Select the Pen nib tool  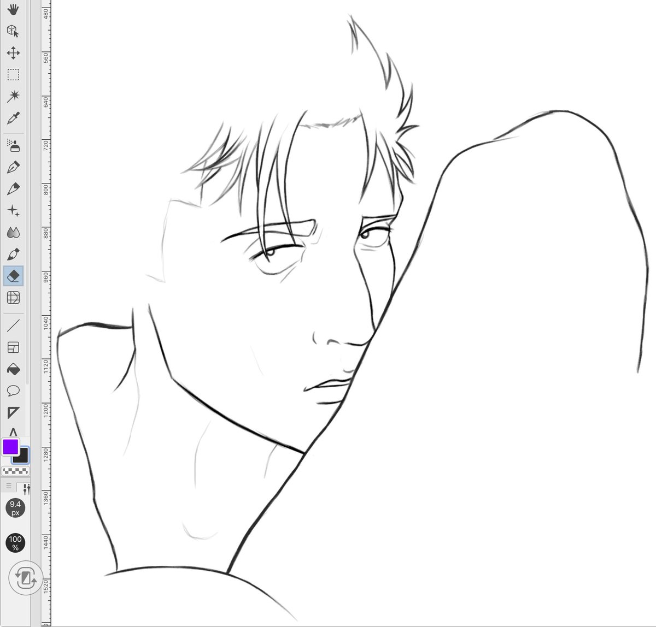14,167
